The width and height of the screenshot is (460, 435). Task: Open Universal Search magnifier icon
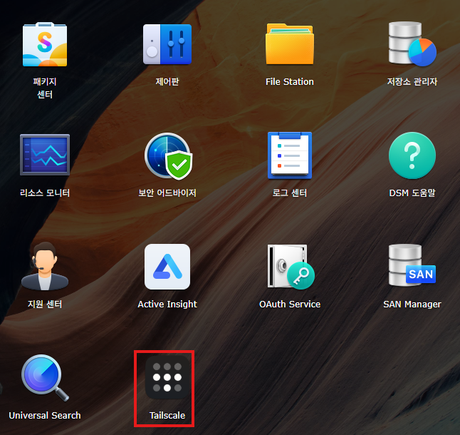45,378
